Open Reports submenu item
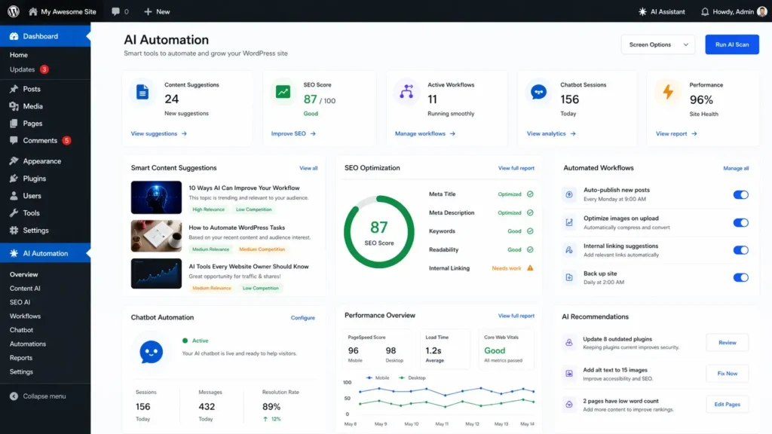772x434 pixels. click(x=20, y=358)
